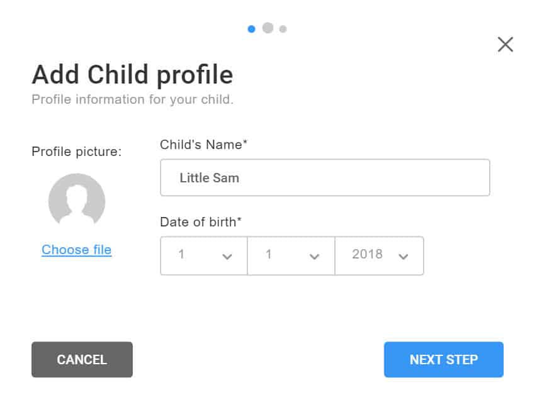Click the CANCEL button
Viewport: 537px width, 412px height.
(82, 360)
